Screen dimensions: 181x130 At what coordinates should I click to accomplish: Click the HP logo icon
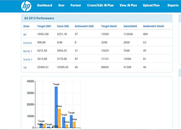(26, 6)
